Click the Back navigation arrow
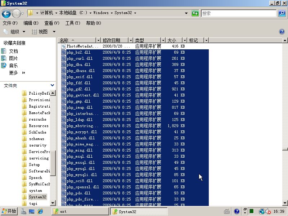The width and height of the screenshot is (288, 216). [6, 13]
